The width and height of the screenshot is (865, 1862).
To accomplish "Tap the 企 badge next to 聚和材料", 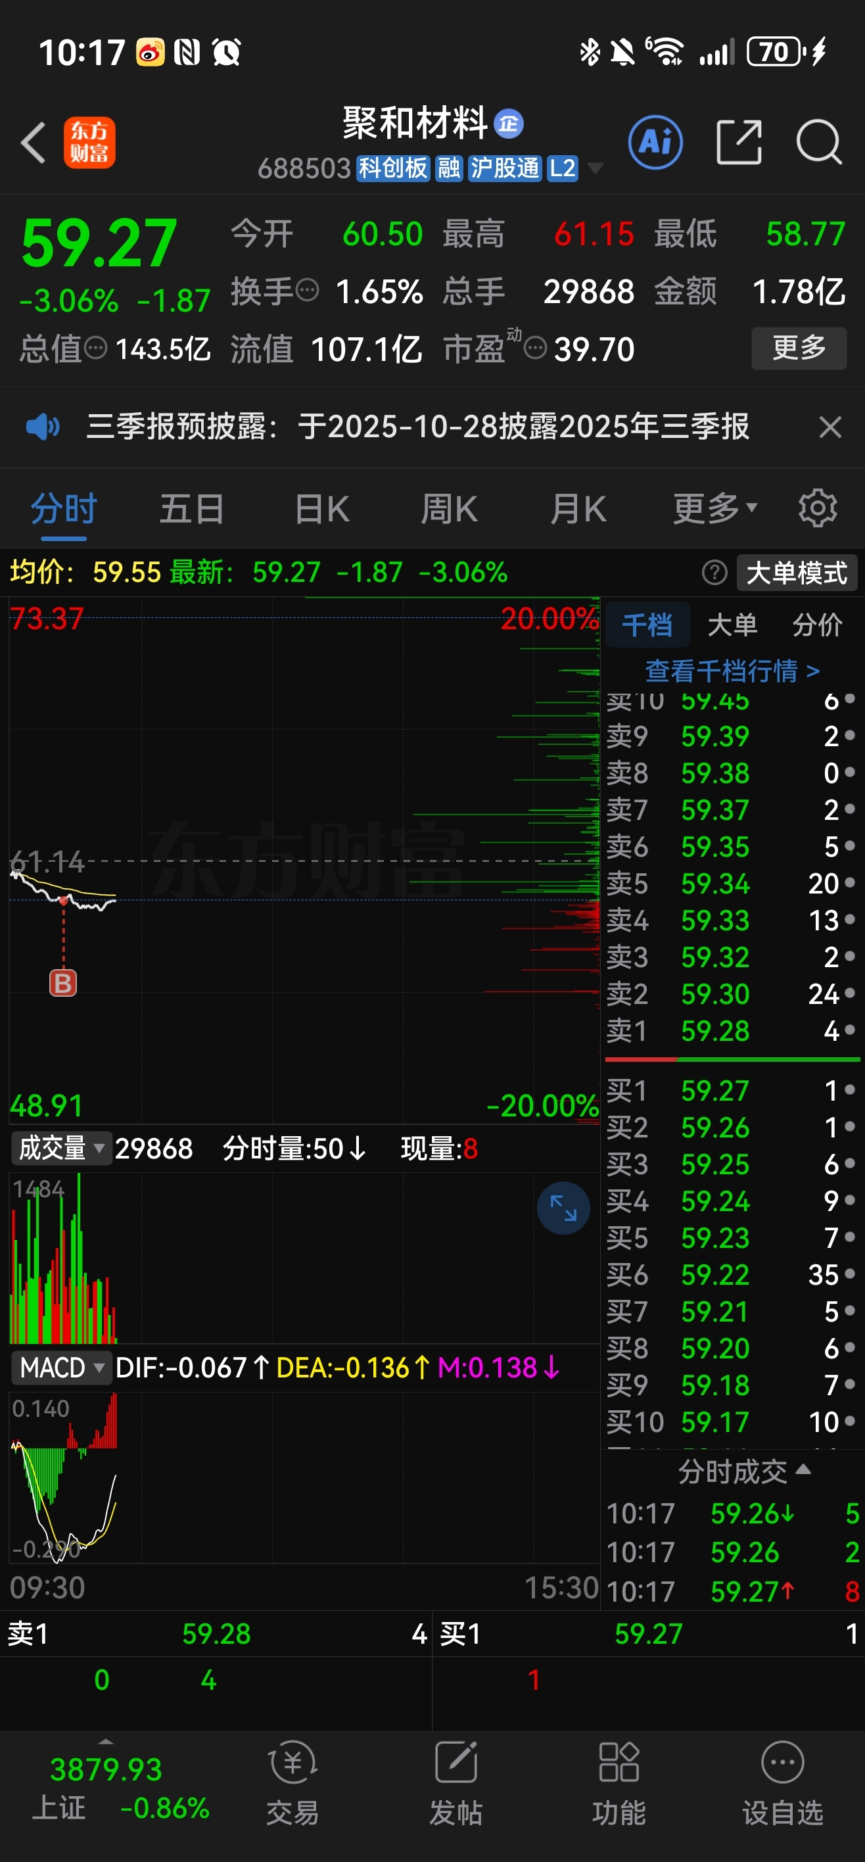I will [x=509, y=124].
